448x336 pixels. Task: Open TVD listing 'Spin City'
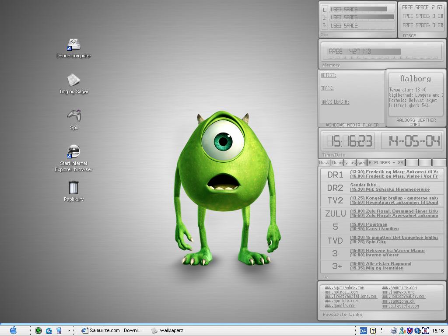pos(367,242)
